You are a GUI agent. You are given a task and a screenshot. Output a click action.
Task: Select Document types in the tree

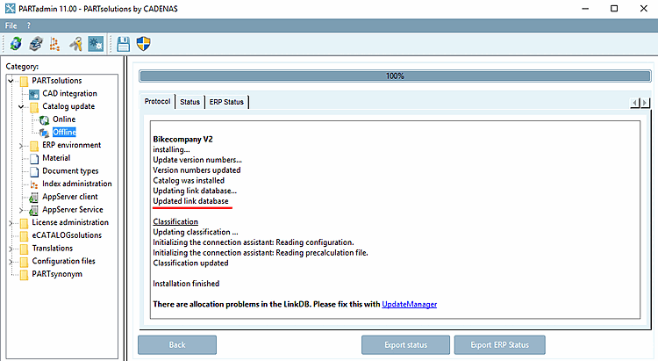click(x=70, y=171)
